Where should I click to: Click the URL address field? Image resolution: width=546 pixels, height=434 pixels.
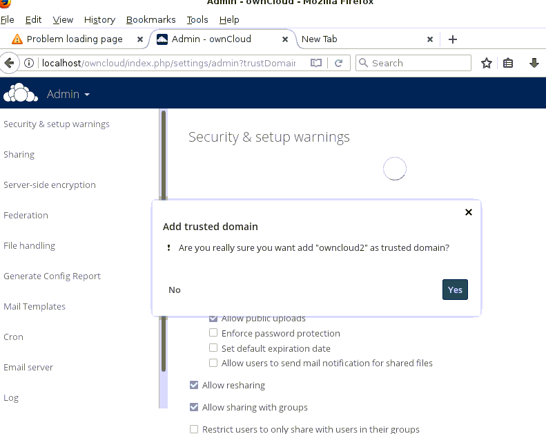tap(168, 63)
